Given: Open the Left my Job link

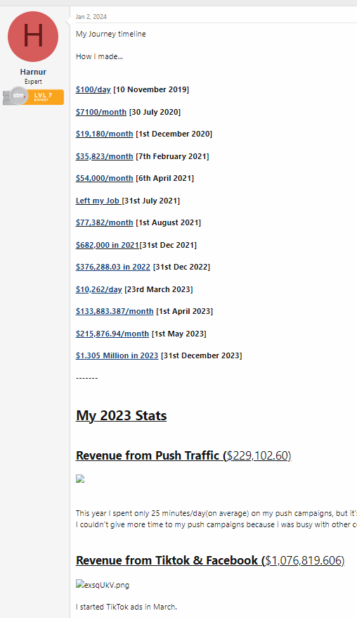Looking at the screenshot, I should point(98,201).
